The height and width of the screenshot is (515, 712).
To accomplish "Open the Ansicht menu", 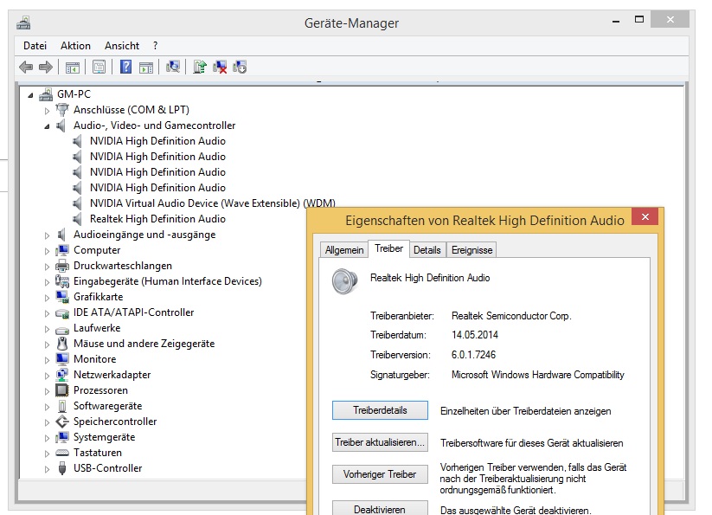I will click(x=122, y=46).
